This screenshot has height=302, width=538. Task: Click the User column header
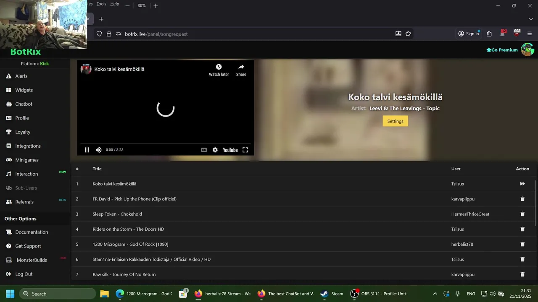[x=456, y=169]
